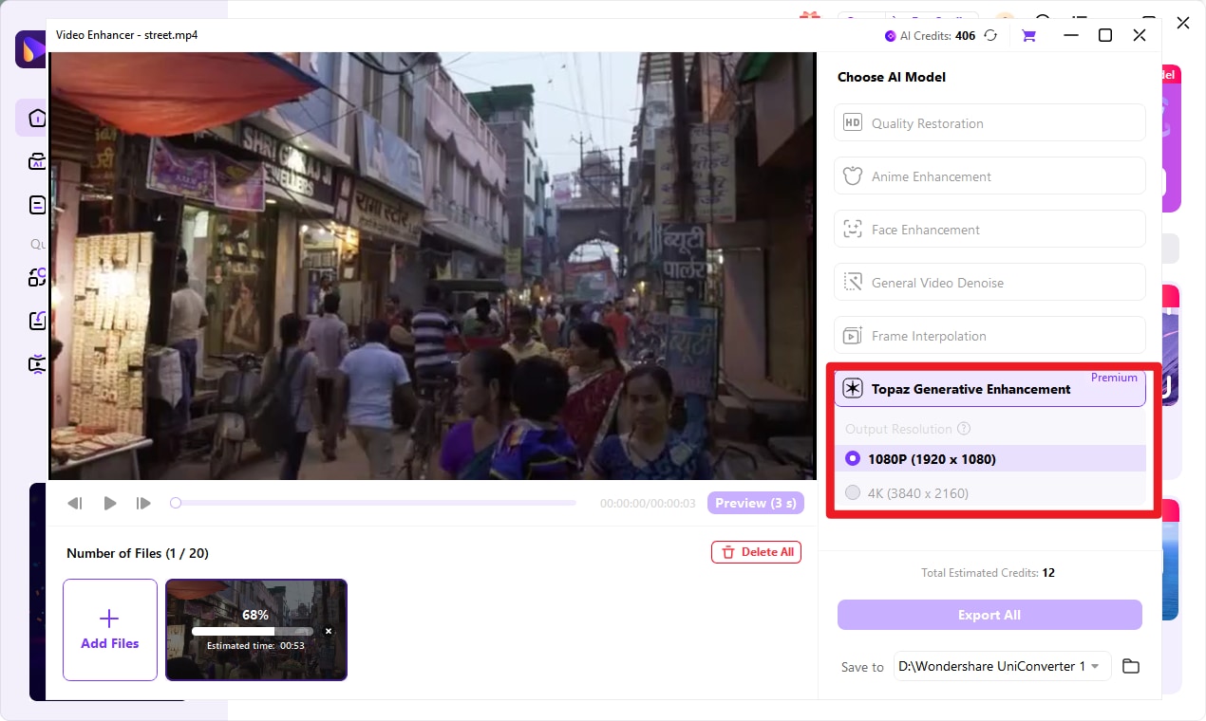1206x721 pixels.
Task: Step back one frame in the preview
Action: click(75, 503)
